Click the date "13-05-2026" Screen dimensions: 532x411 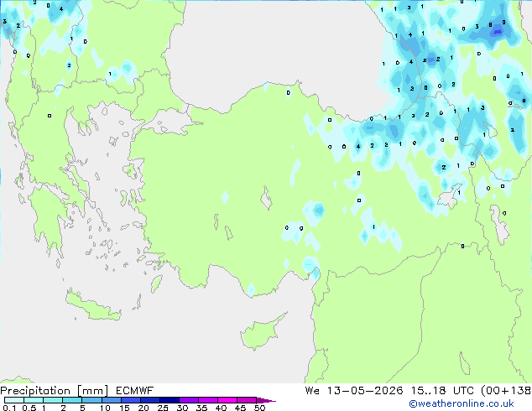point(365,391)
